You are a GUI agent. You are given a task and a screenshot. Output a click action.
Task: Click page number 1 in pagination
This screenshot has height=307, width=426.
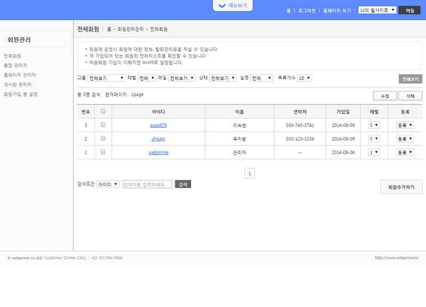pyautogui.click(x=250, y=173)
